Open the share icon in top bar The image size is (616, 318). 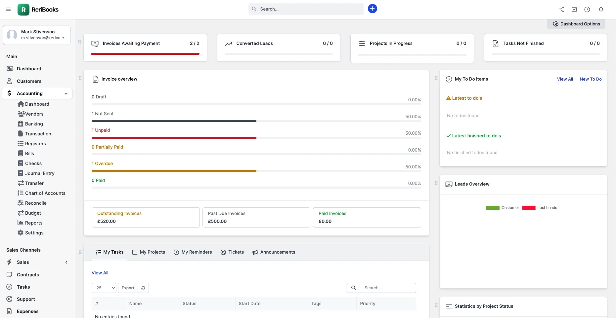[561, 10]
